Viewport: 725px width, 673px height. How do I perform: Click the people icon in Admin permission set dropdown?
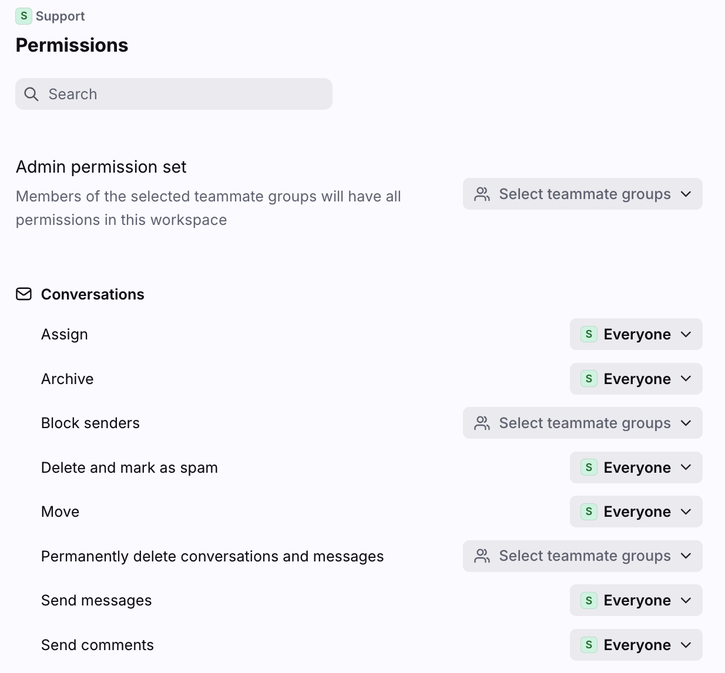(x=482, y=194)
